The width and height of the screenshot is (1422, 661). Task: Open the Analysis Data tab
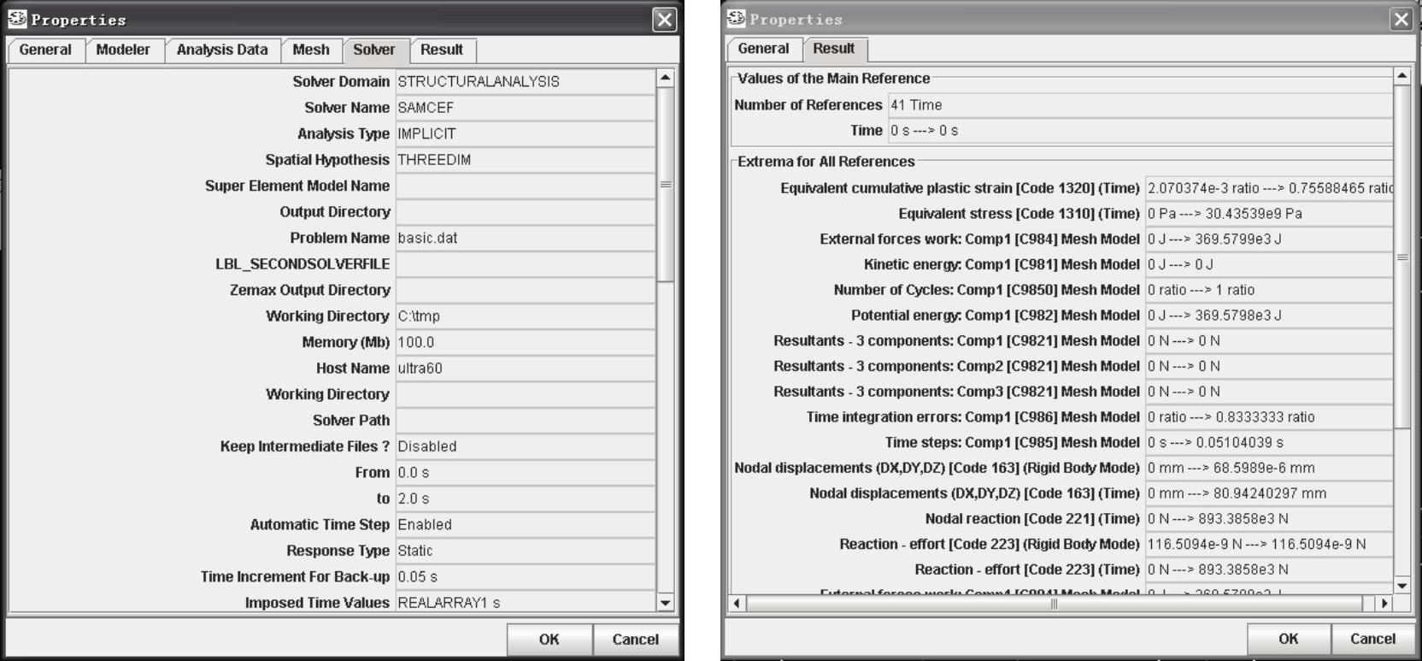pyautogui.click(x=222, y=50)
